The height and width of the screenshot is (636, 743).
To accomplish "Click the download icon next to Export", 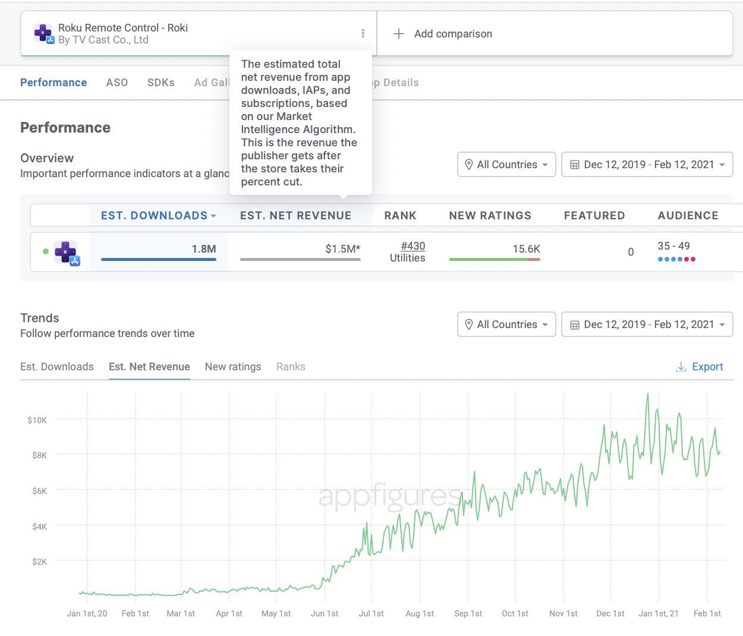I will click(x=681, y=367).
